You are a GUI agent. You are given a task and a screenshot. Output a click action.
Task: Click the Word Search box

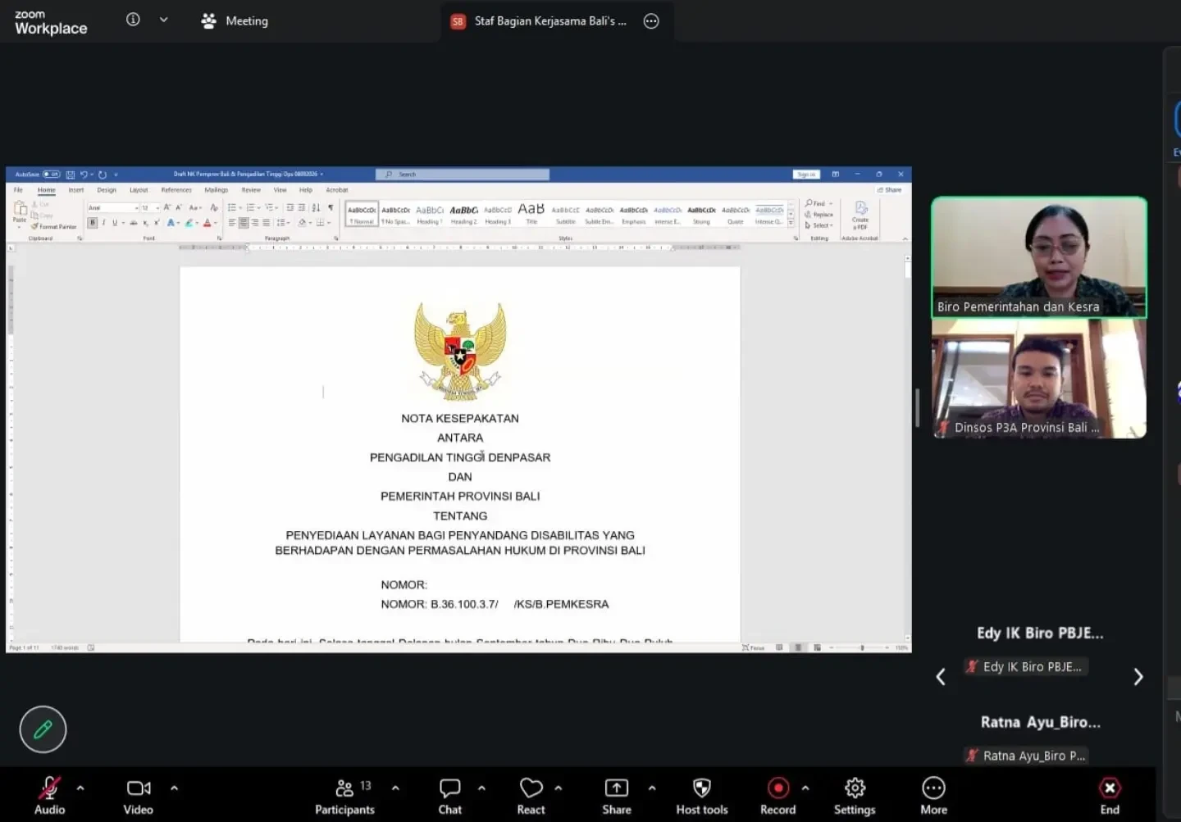pyautogui.click(x=463, y=175)
